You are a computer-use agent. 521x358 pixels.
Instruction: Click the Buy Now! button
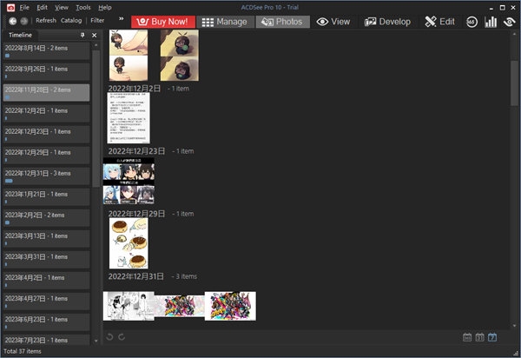pos(163,22)
